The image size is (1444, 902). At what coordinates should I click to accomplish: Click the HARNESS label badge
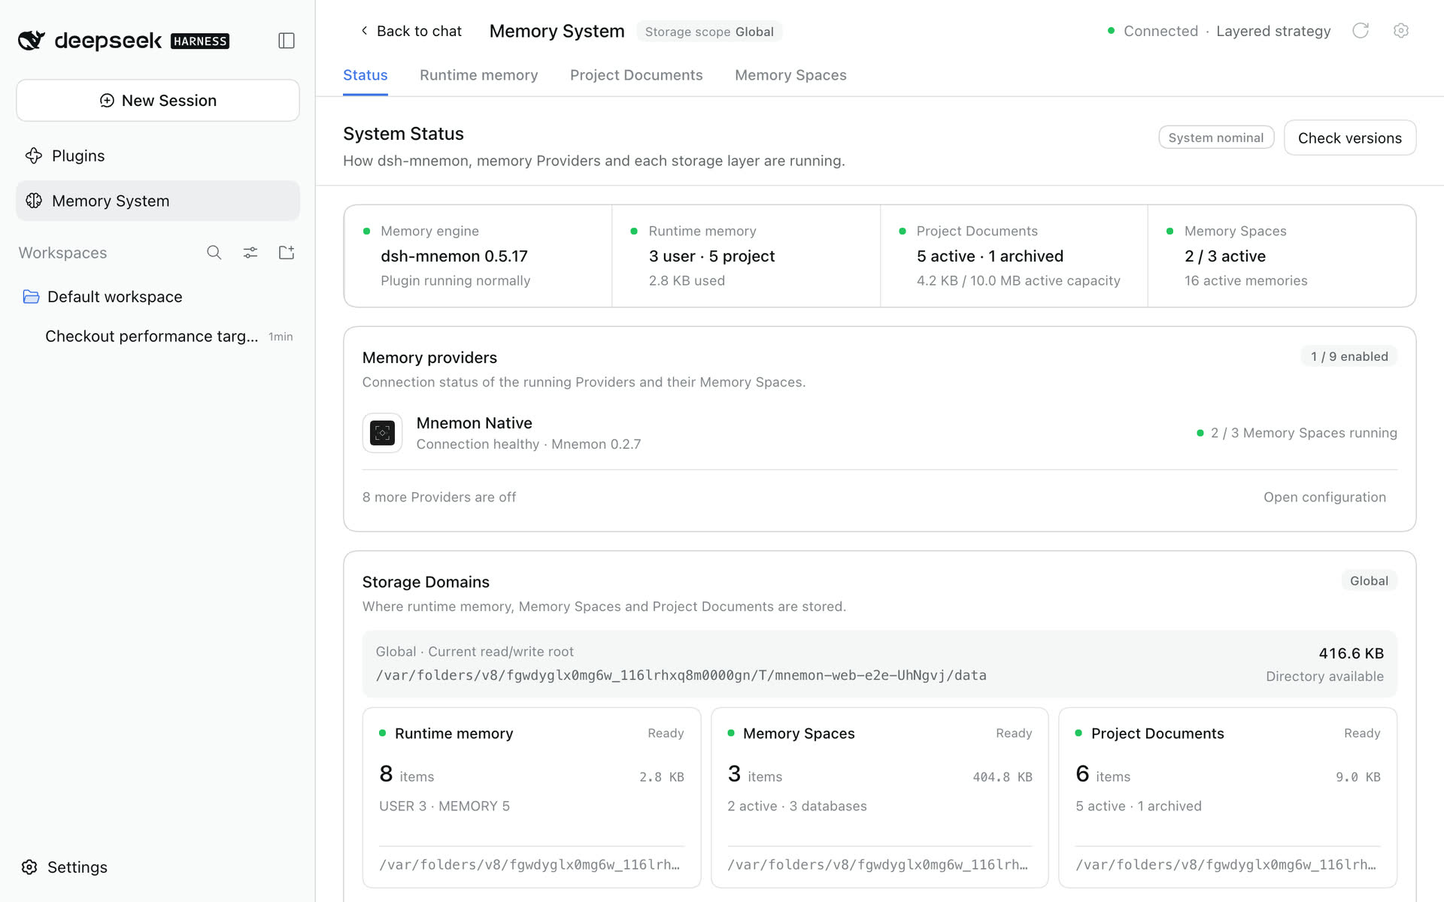click(x=200, y=41)
